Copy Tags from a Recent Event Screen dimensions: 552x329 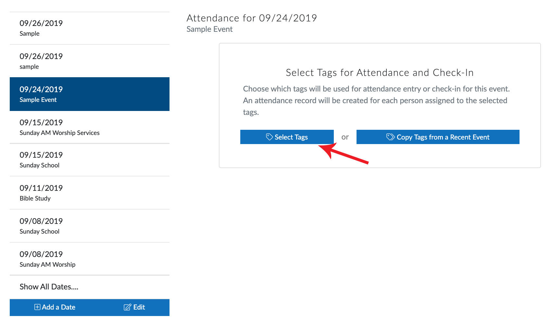click(x=438, y=137)
